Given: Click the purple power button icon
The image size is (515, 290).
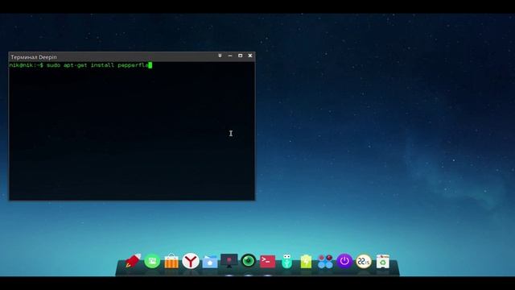Looking at the screenshot, I should 344,261.
